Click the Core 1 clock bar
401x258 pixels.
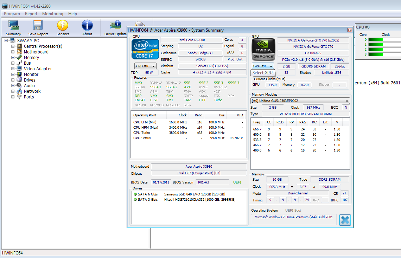384,44
